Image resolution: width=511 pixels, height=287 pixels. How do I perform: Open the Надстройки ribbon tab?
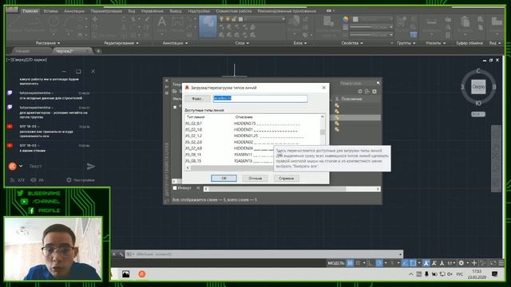(199, 11)
